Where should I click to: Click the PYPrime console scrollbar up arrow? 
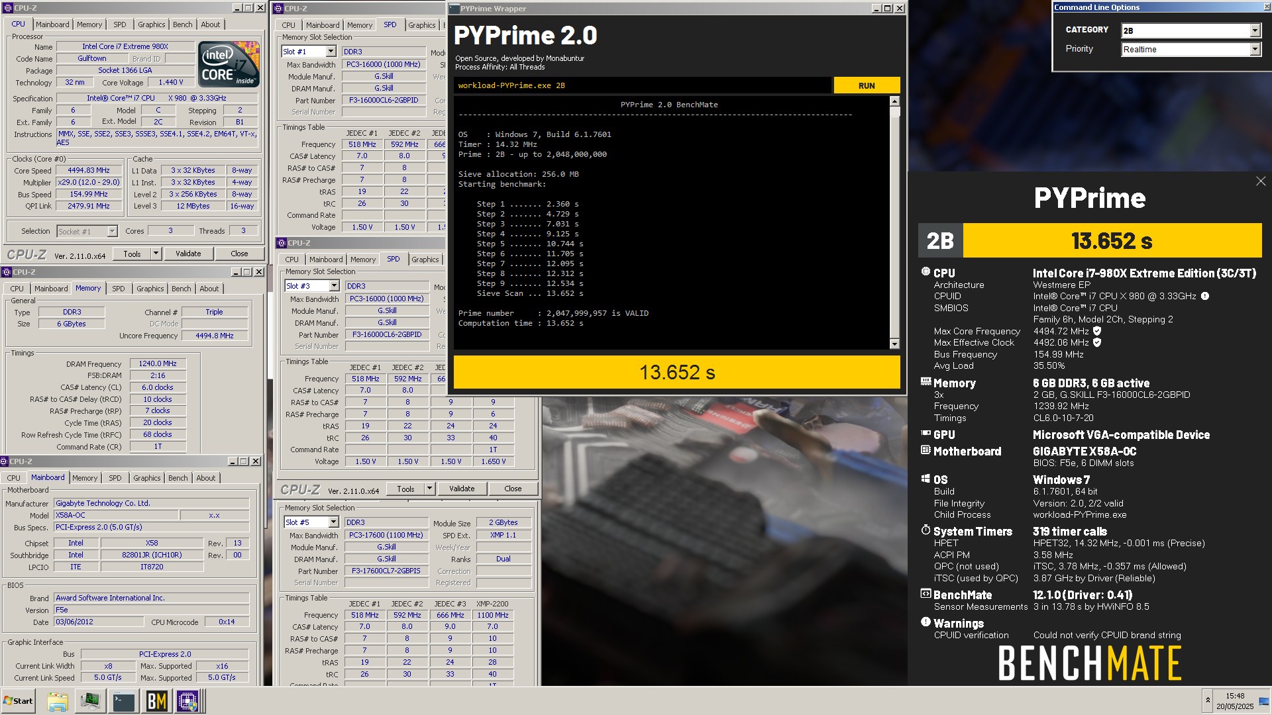[894, 101]
